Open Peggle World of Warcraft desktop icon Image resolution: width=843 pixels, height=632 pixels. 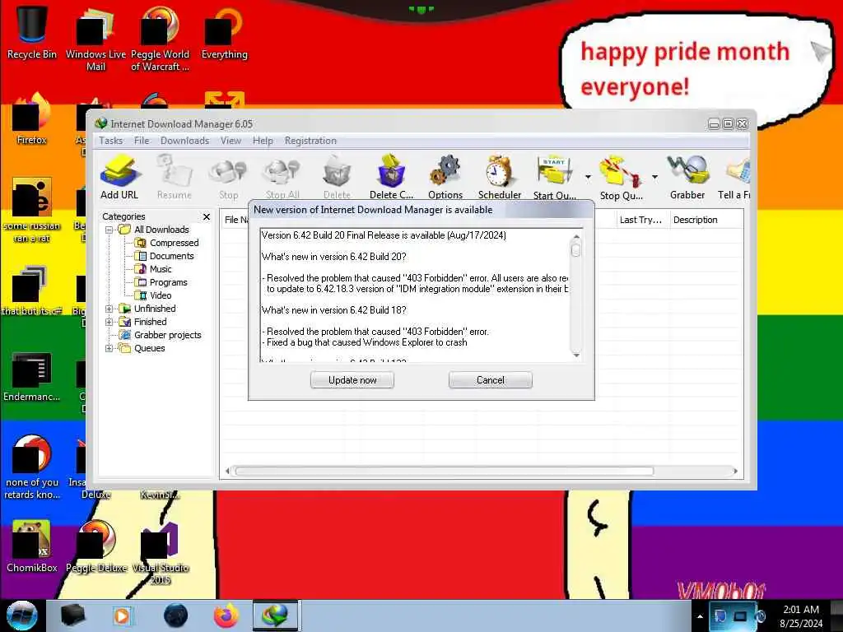point(160,39)
